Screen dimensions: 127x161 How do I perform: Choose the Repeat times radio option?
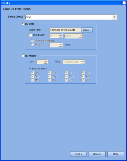[32, 45]
